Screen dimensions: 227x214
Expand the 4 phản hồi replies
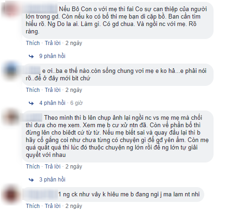52,103
